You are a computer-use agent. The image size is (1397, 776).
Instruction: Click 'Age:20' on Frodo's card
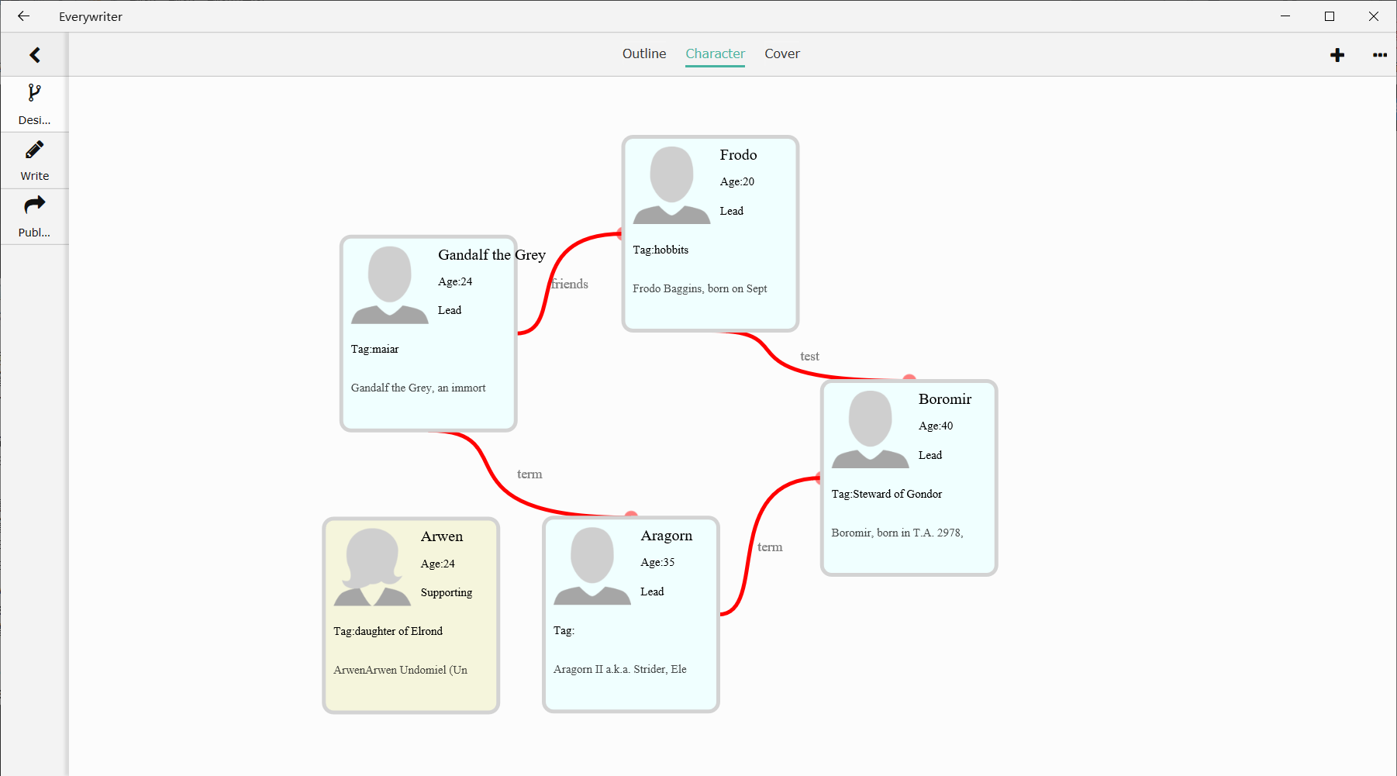(x=737, y=181)
